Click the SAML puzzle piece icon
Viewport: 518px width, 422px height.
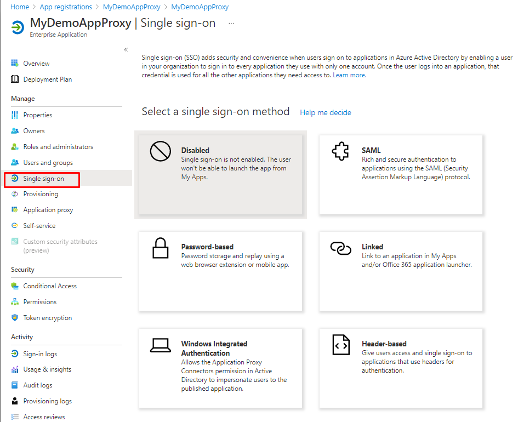pyautogui.click(x=340, y=151)
